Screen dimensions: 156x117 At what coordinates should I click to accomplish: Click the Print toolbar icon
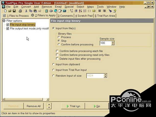pyautogui.click(x=20, y=11)
